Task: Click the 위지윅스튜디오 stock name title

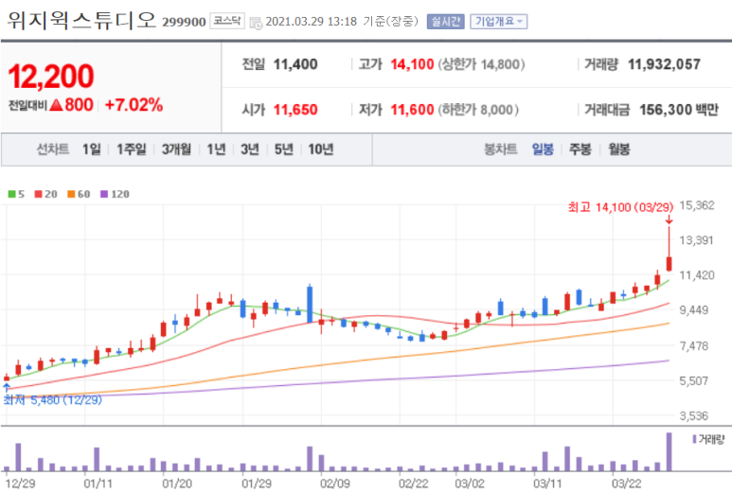Action: point(80,20)
